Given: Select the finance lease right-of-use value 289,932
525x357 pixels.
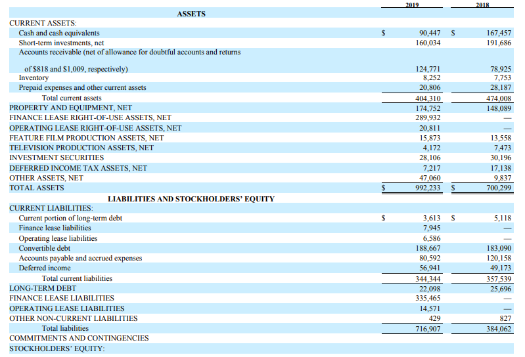Looking at the screenshot, I should click(428, 117).
